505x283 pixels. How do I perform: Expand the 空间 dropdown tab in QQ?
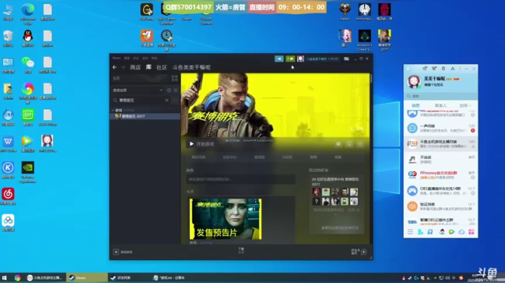465,106
